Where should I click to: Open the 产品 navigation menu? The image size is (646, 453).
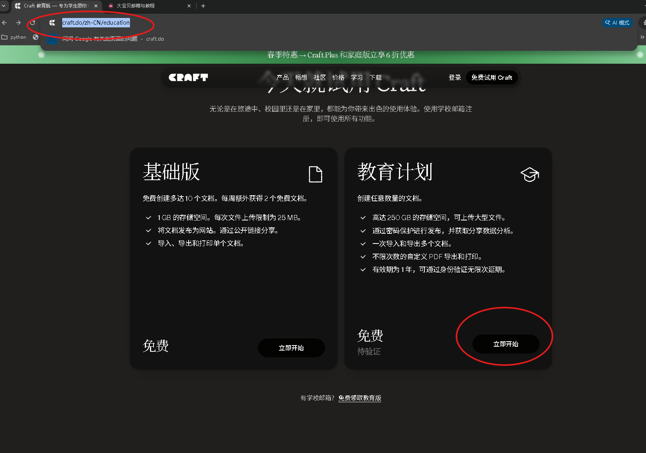click(283, 77)
